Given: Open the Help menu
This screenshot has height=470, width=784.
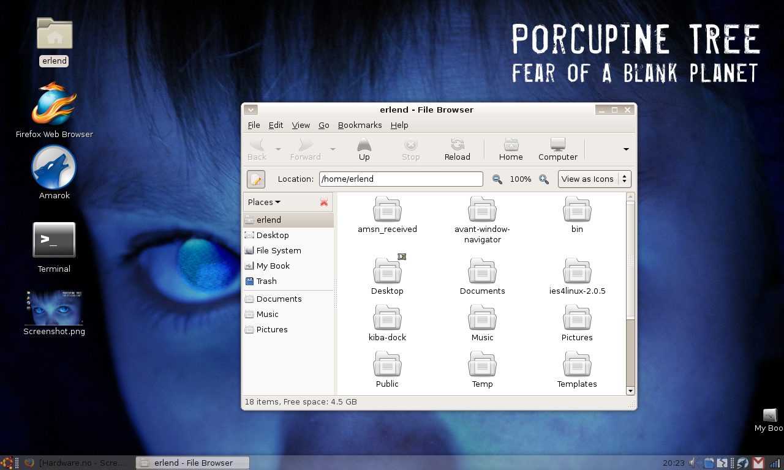Looking at the screenshot, I should (399, 125).
